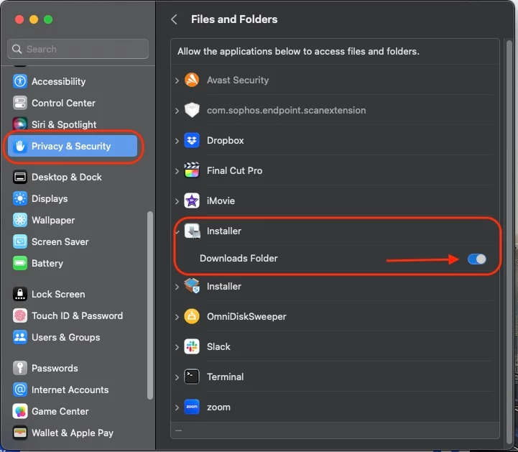Click the Internet Accounts label
This screenshot has height=452, width=518.
[x=70, y=390]
